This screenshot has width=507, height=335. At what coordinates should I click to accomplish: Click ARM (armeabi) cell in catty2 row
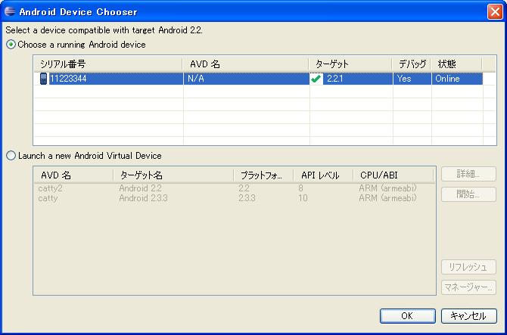point(387,188)
